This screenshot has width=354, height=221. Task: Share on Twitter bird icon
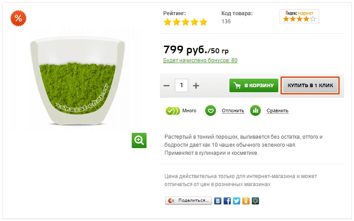click(237, 201)
